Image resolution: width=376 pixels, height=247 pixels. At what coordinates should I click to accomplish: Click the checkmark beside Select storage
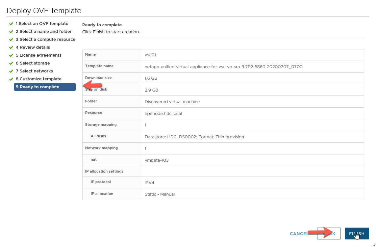click(11, 63)
